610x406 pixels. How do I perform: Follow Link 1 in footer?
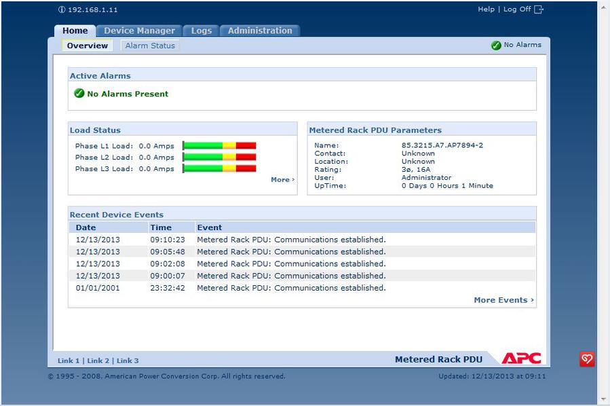(69, 361)
